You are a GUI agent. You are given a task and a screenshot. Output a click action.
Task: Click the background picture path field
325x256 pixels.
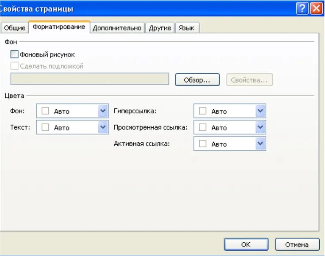90,79
